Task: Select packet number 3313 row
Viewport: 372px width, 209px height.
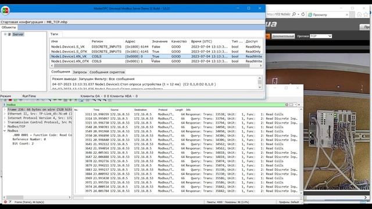Action: coord(186,114)
